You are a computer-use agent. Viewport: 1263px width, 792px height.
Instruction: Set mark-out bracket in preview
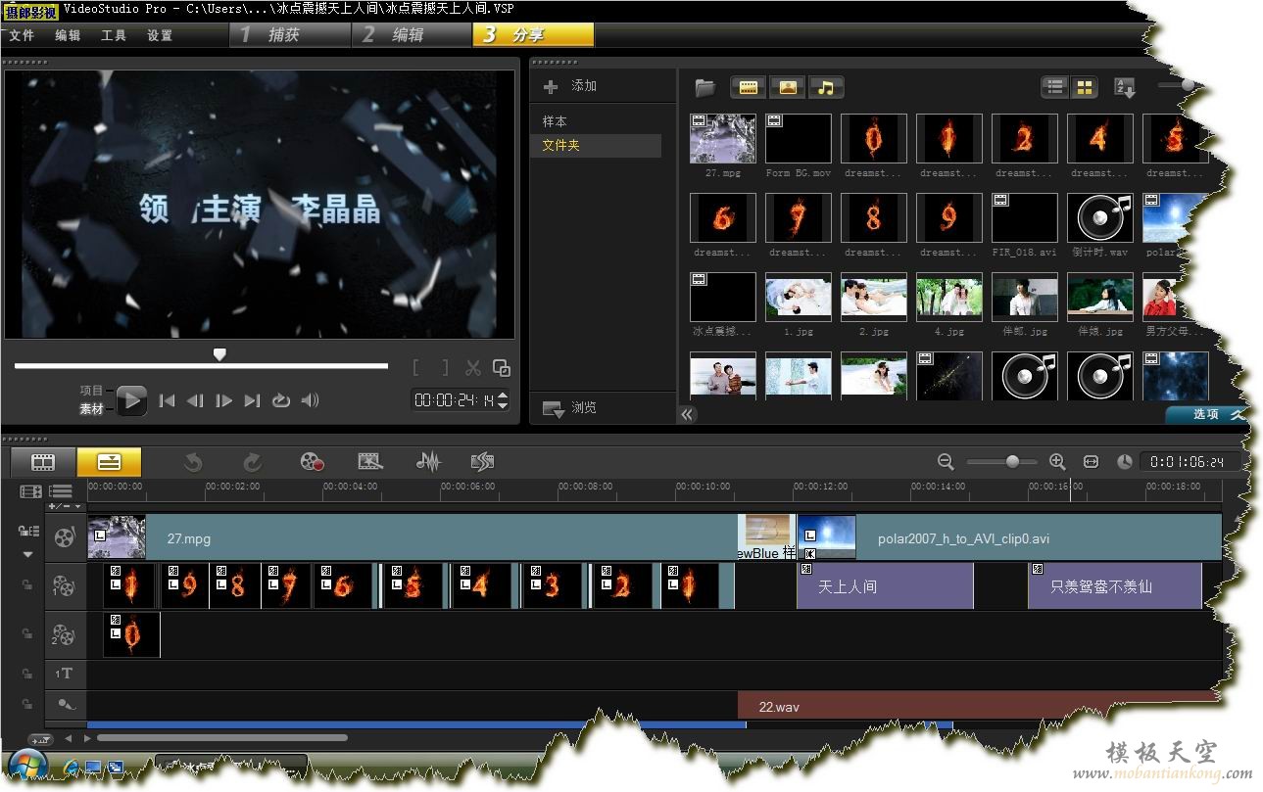445,368
